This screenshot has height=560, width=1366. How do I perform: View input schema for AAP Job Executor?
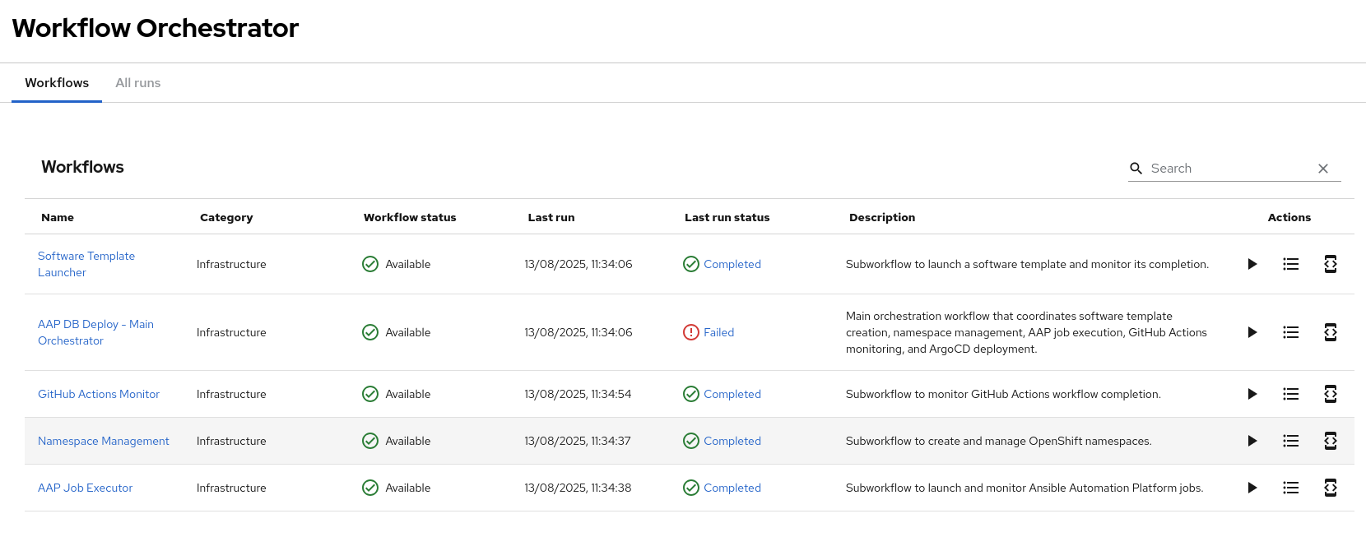tap(1330, 488)
